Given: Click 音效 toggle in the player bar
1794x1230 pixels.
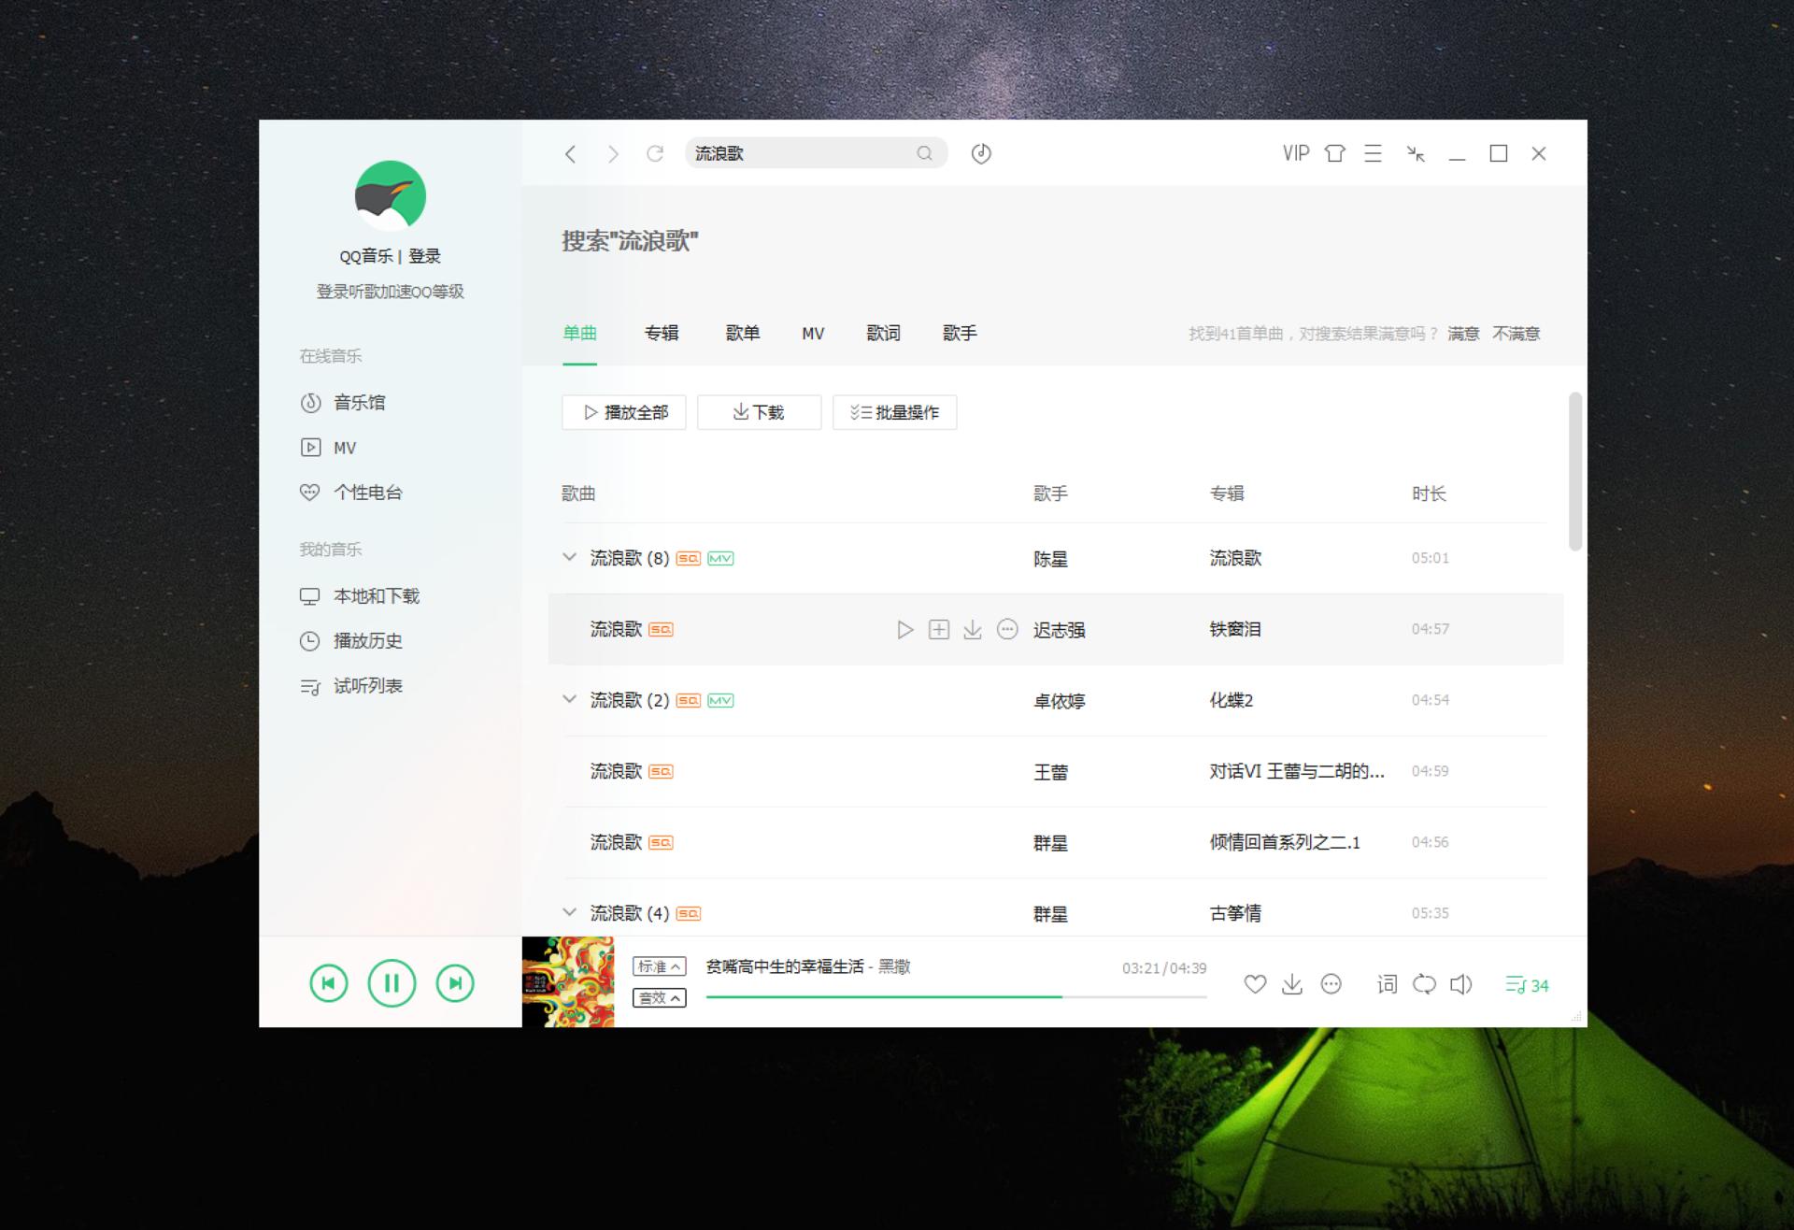Looking at the screenshot, I should click(x=659, y=998).
